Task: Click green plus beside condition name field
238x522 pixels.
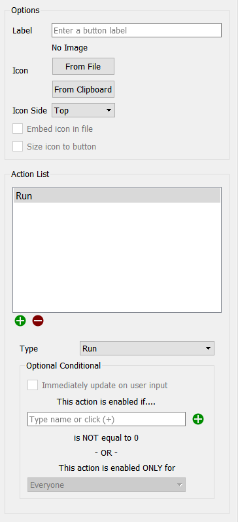Action: click(x=198, y=419)
